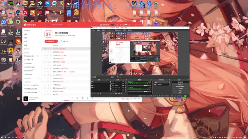Open listen-together icon in NetEase player bar
The height and width of the screenshot is (139, 248).
click(x=135, y=99)
